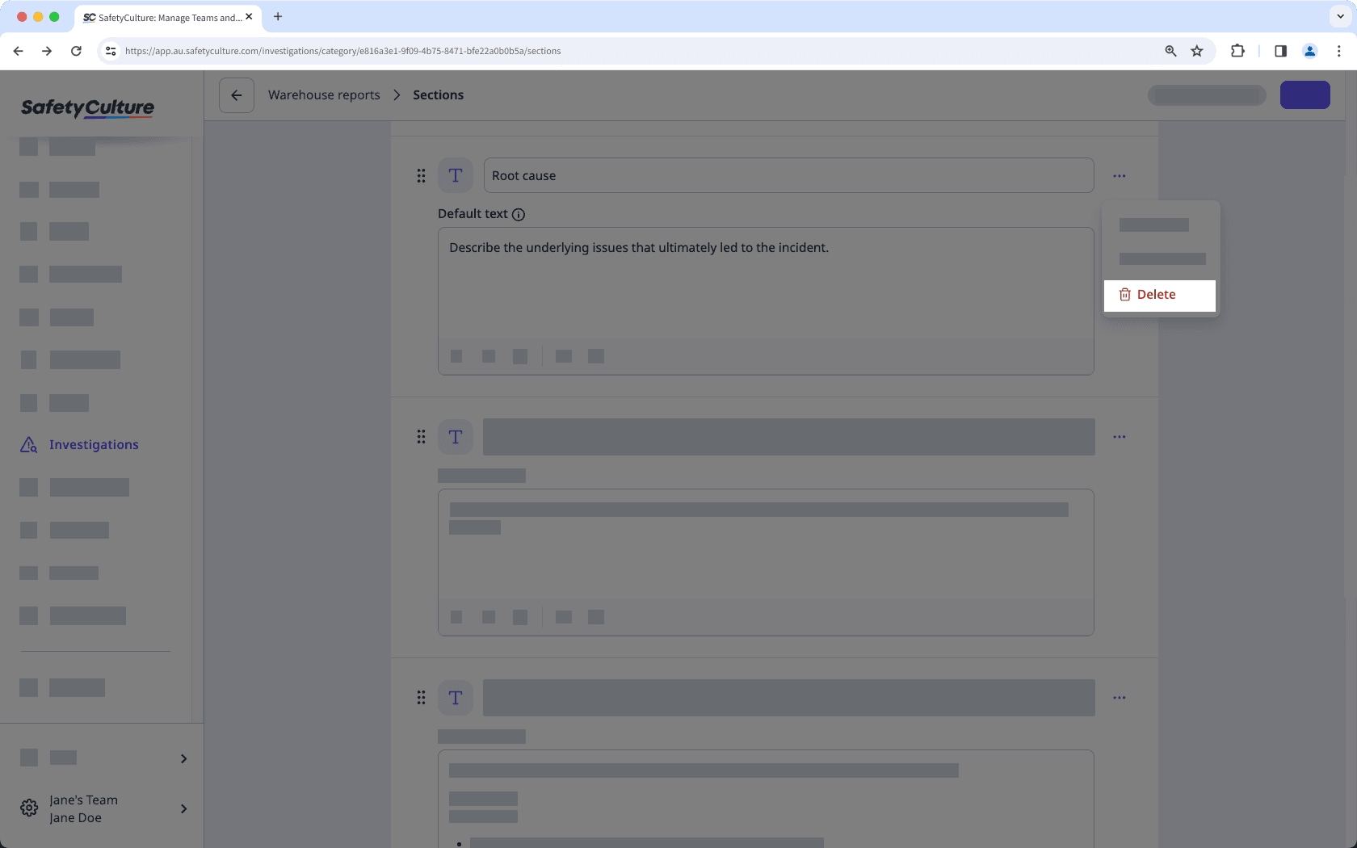Open the browser extensions puzzle icon
1357x848 pixels.
[1237, 51]
